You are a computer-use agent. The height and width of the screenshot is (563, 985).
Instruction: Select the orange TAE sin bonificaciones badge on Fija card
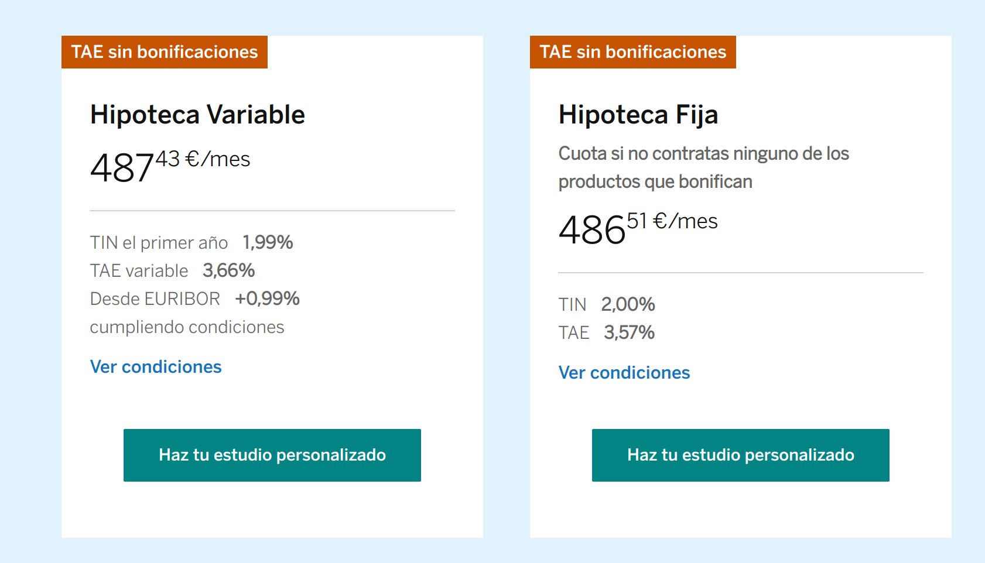633,52
